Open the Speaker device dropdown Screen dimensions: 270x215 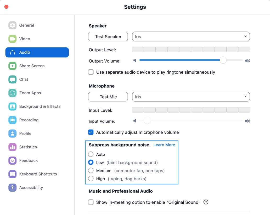191,36
